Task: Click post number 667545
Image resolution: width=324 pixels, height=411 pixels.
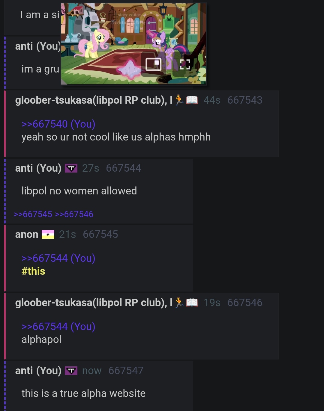Action: tap(100, 235)
